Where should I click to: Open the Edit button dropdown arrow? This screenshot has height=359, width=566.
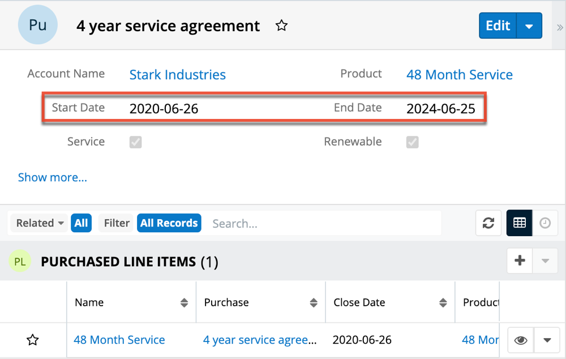pyautogui.click(x=529, y=26)
